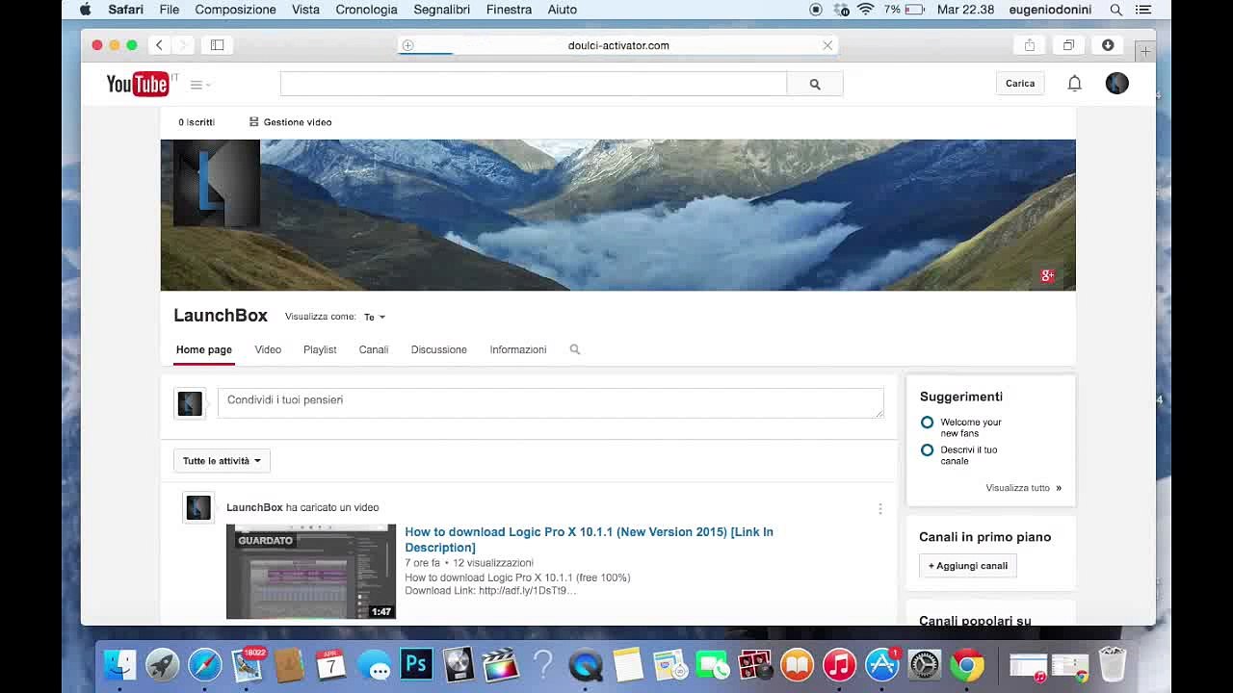Switch to Video tab

[x=268, y=349]
